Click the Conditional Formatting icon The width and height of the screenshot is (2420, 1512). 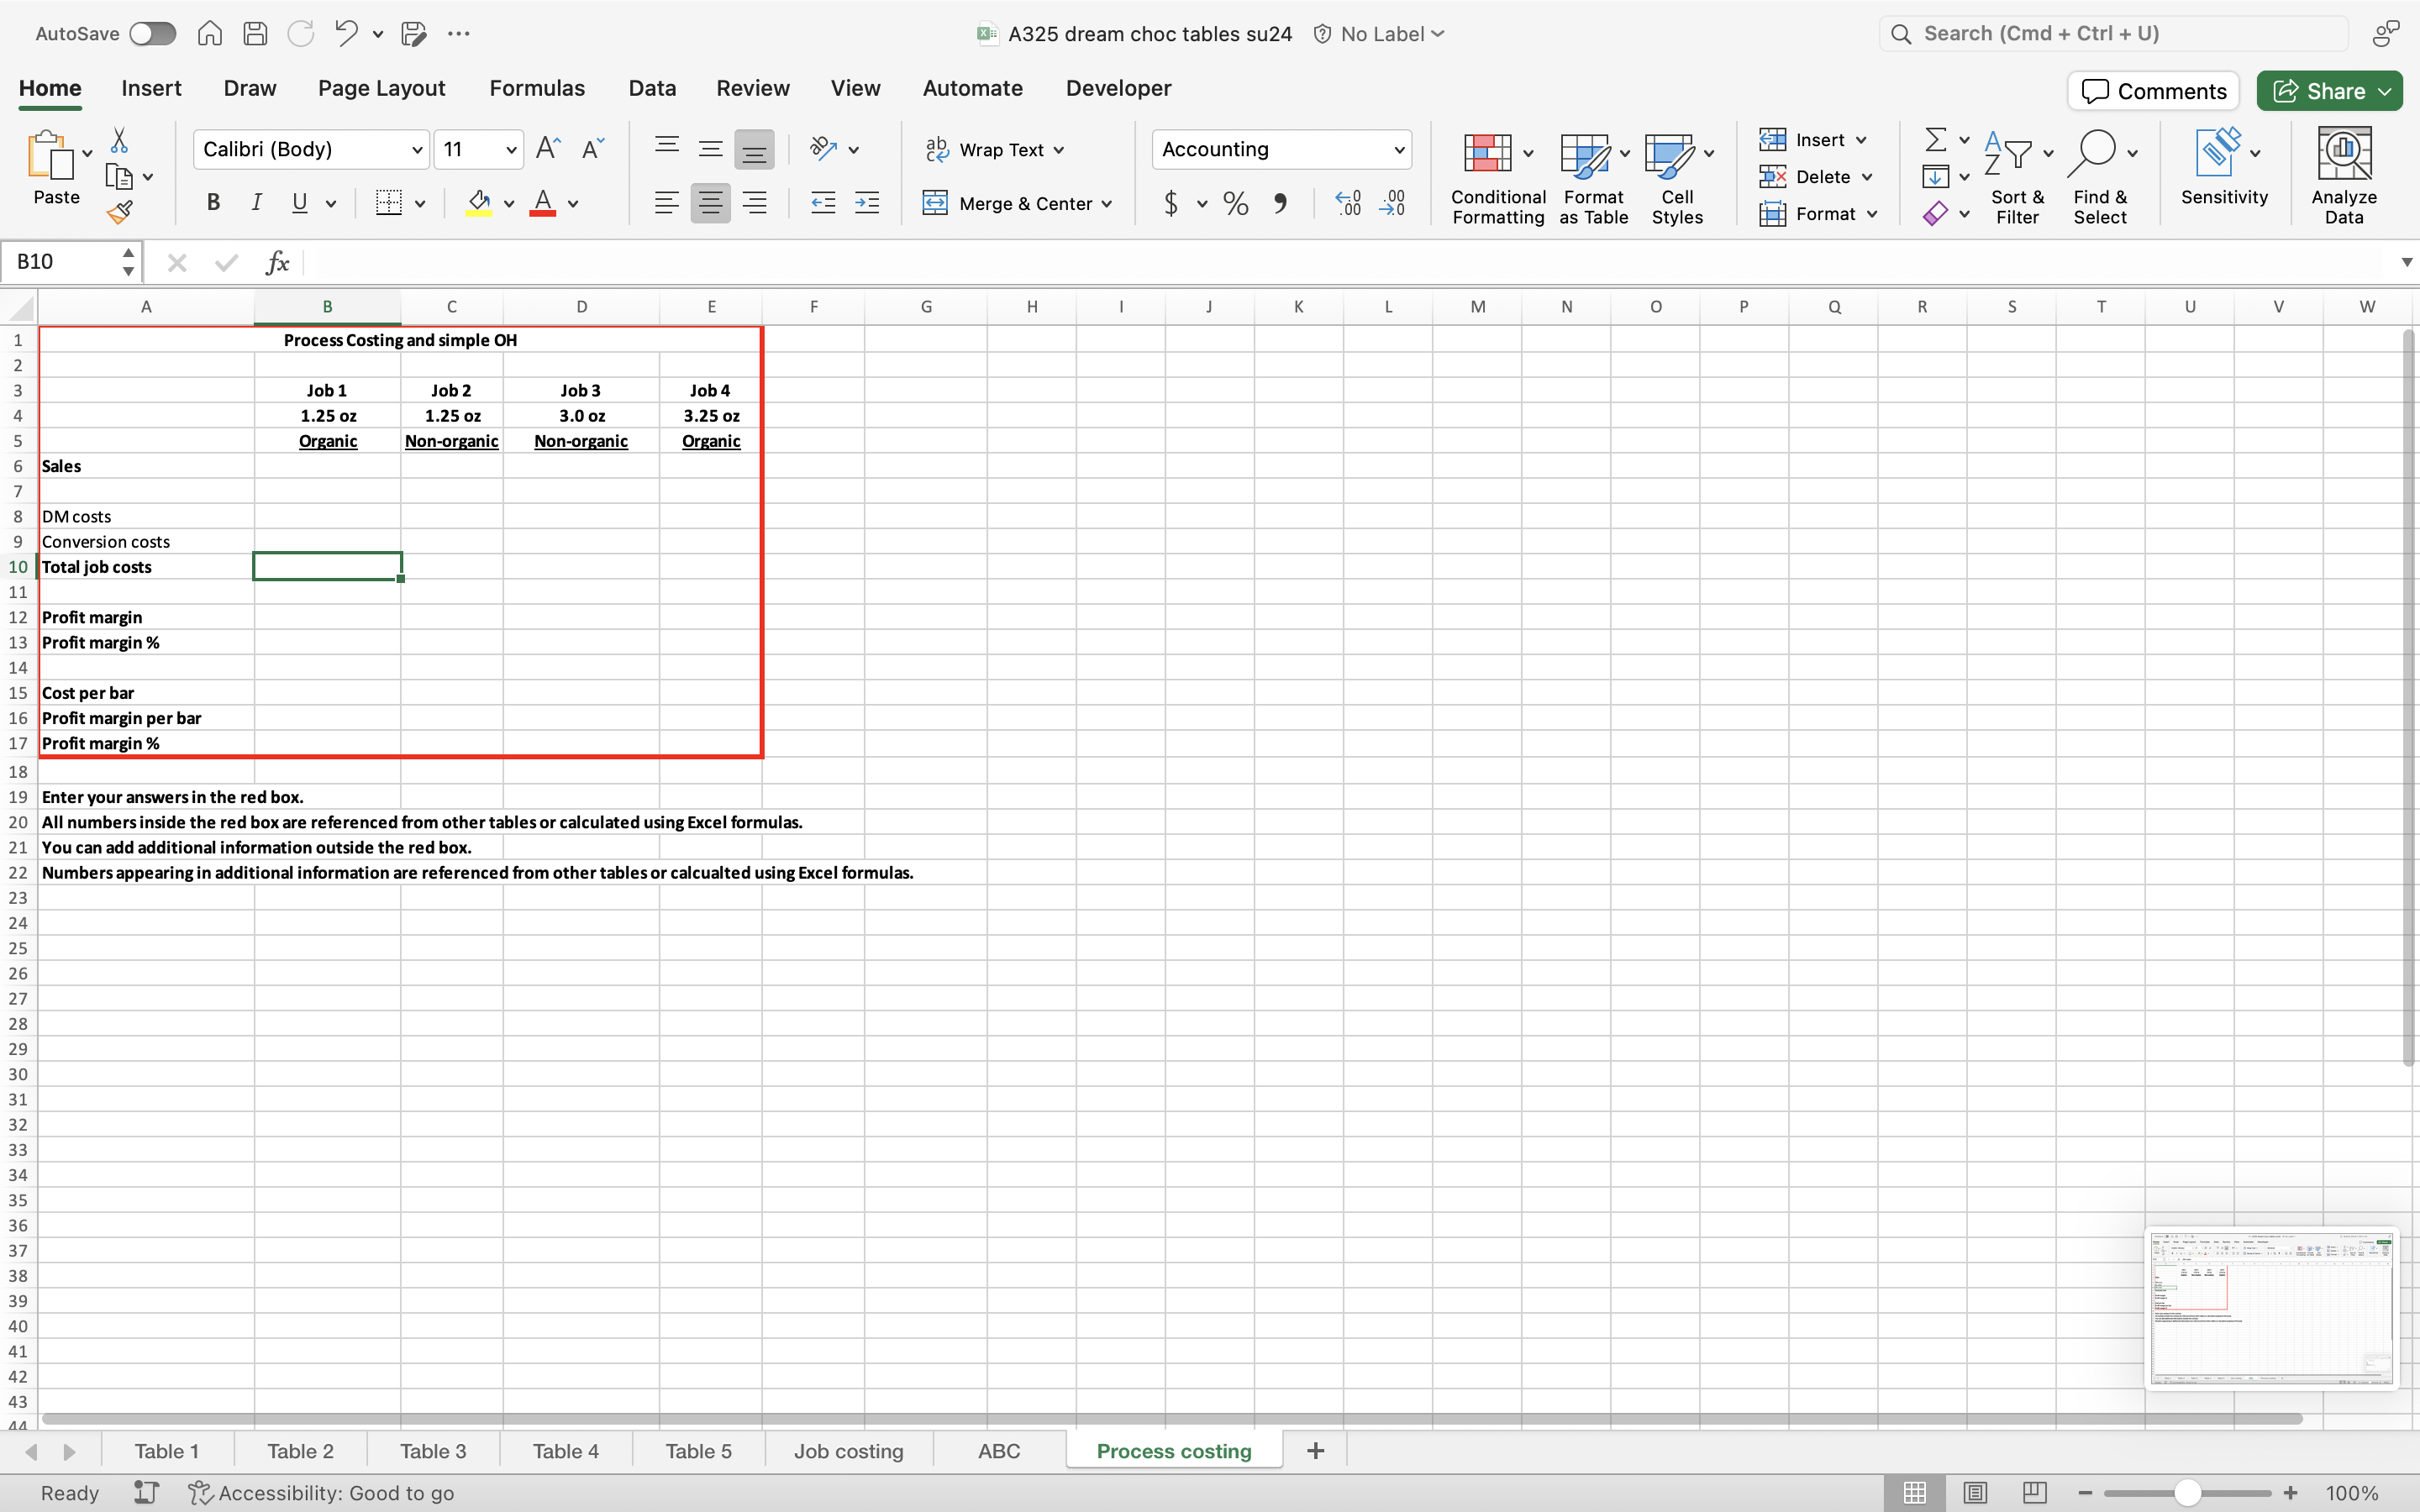point(1487,154)
